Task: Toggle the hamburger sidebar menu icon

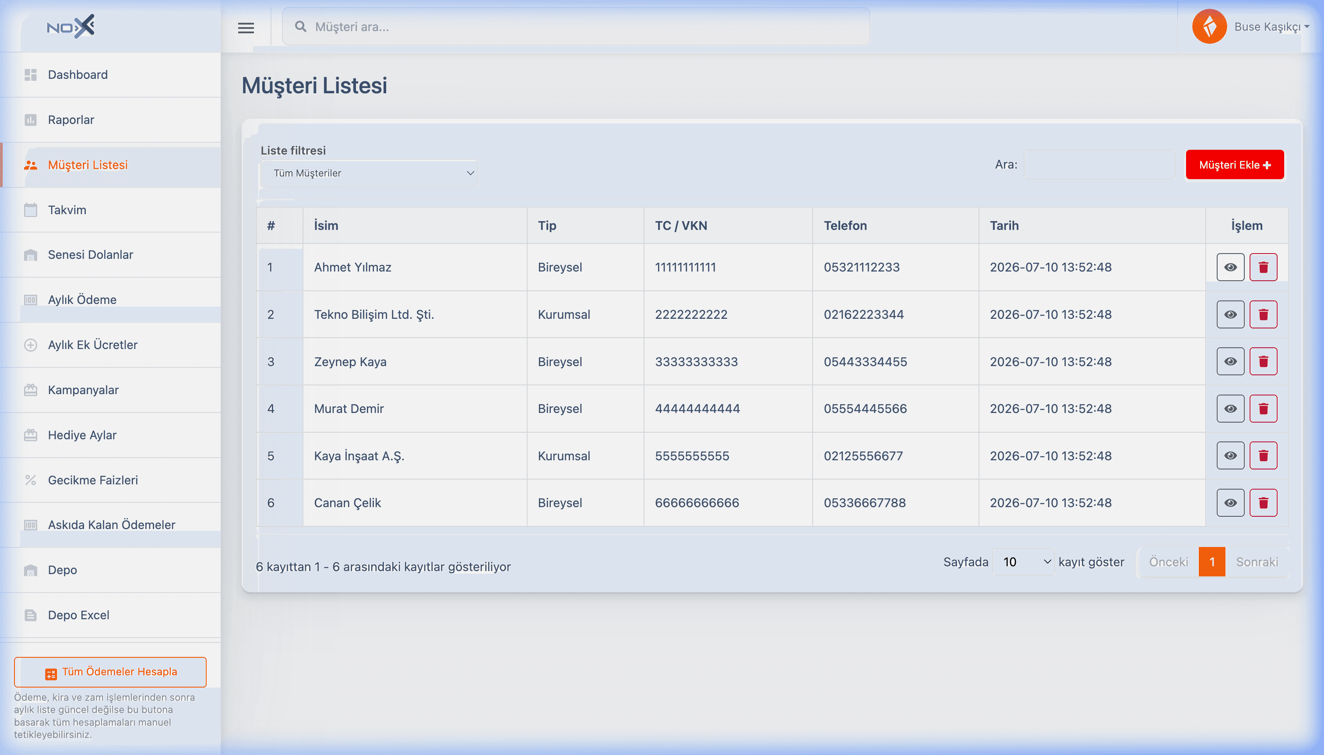Action: 246,28
